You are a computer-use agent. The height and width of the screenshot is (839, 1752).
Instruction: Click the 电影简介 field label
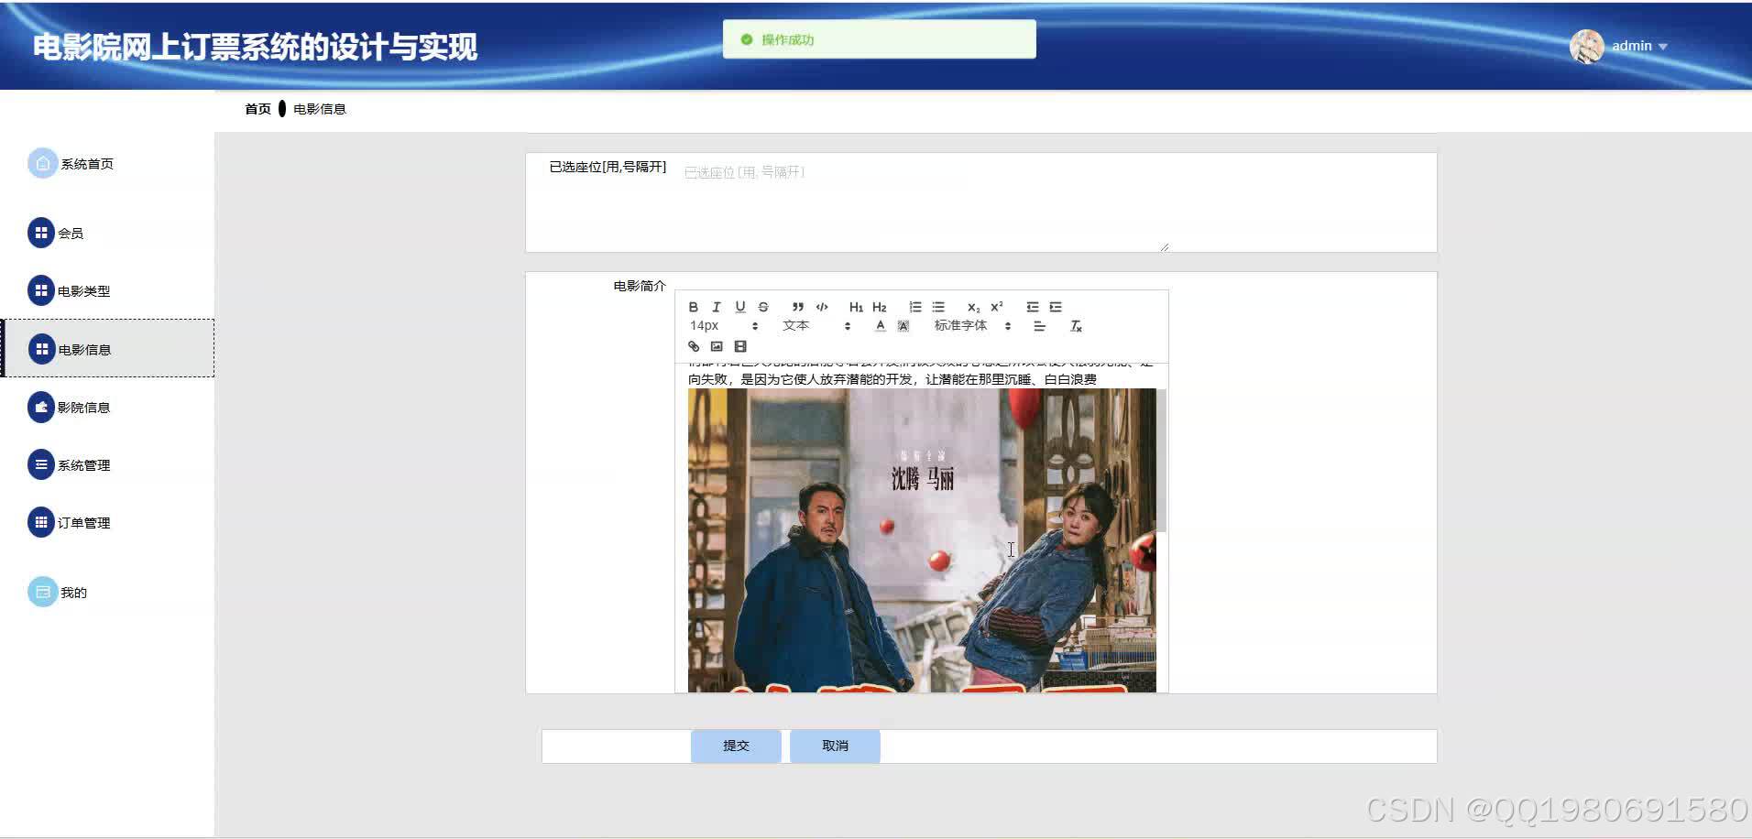point(640,286)
